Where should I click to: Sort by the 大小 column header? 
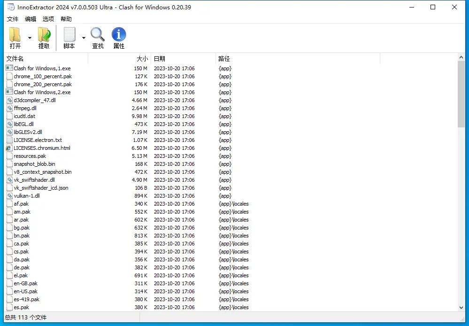pyautogui.click(x=120, y=59)
